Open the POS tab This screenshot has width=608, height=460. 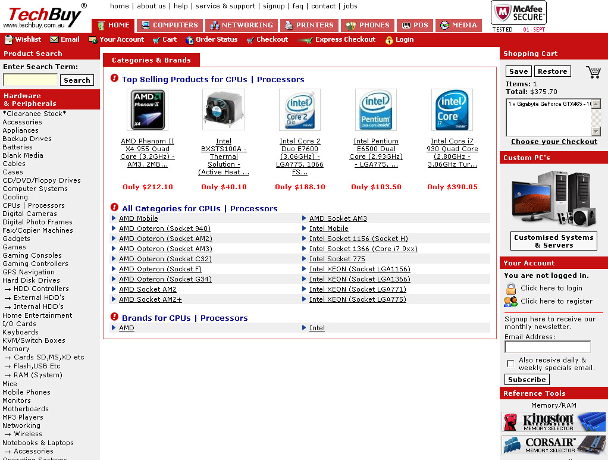pos(415,26)
